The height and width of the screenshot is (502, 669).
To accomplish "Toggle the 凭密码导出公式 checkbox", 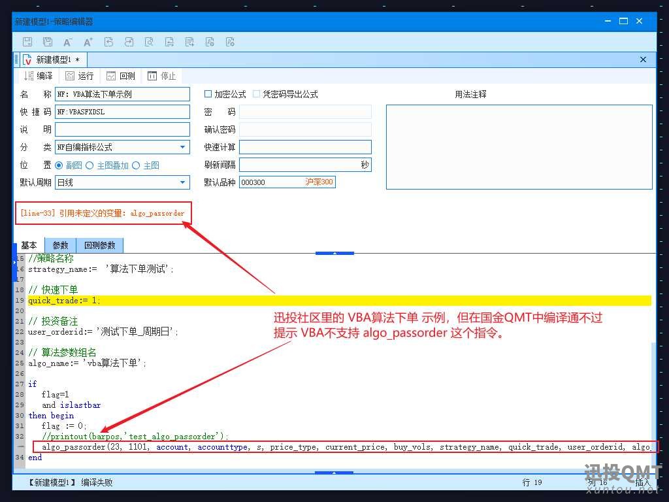I will [256, 94].
